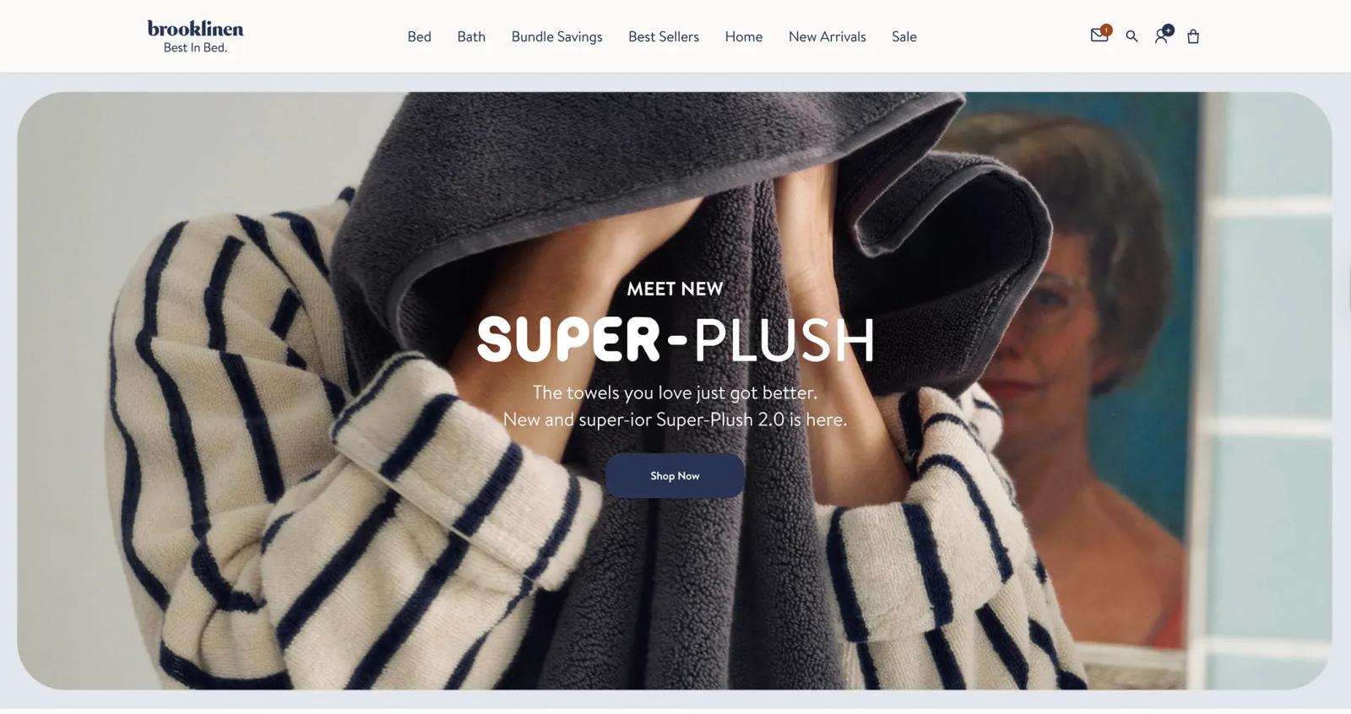Go home via the brooklinen logo
Viewport: 1351px width, 714px height.
(195, 29)
